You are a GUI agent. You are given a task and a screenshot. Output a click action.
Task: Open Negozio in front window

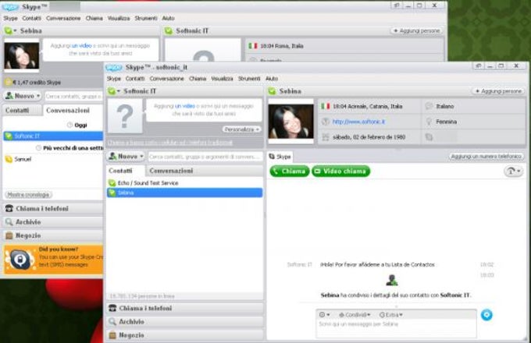(185, 335)
